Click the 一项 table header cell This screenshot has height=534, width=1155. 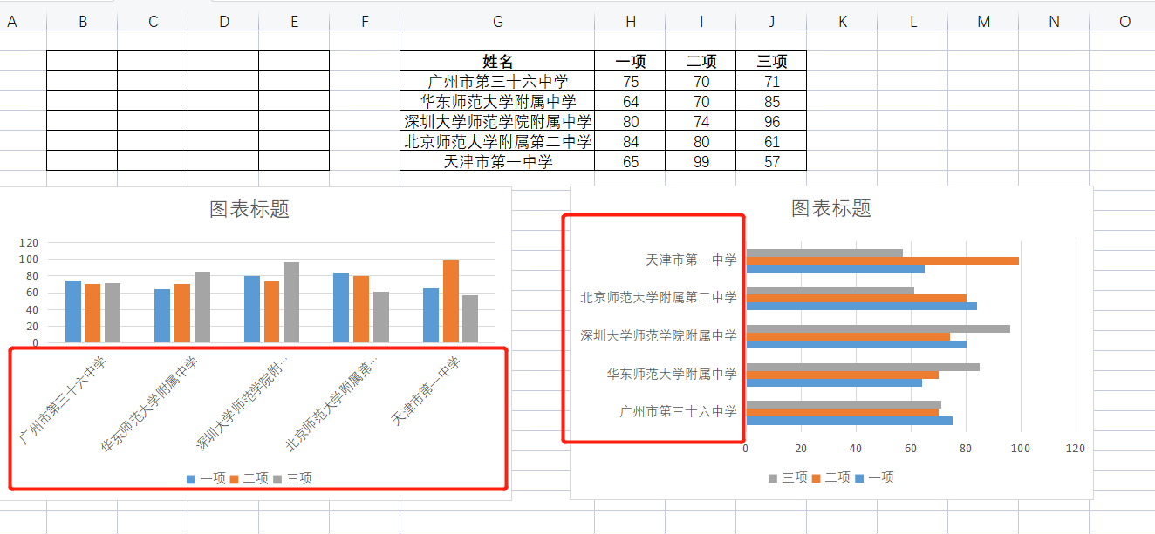click(x=630, y=61)
